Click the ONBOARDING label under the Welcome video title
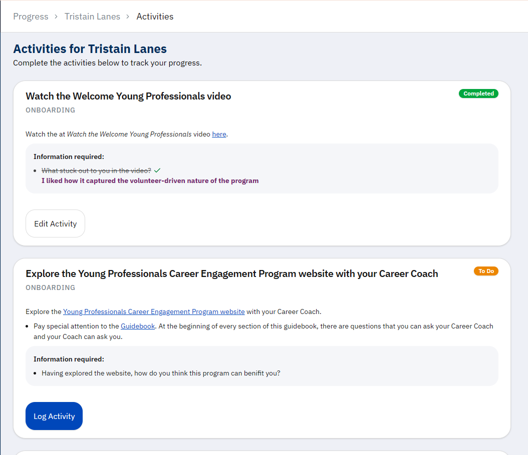The width and height of the screenshot is (528, 455). pos(50,110)
